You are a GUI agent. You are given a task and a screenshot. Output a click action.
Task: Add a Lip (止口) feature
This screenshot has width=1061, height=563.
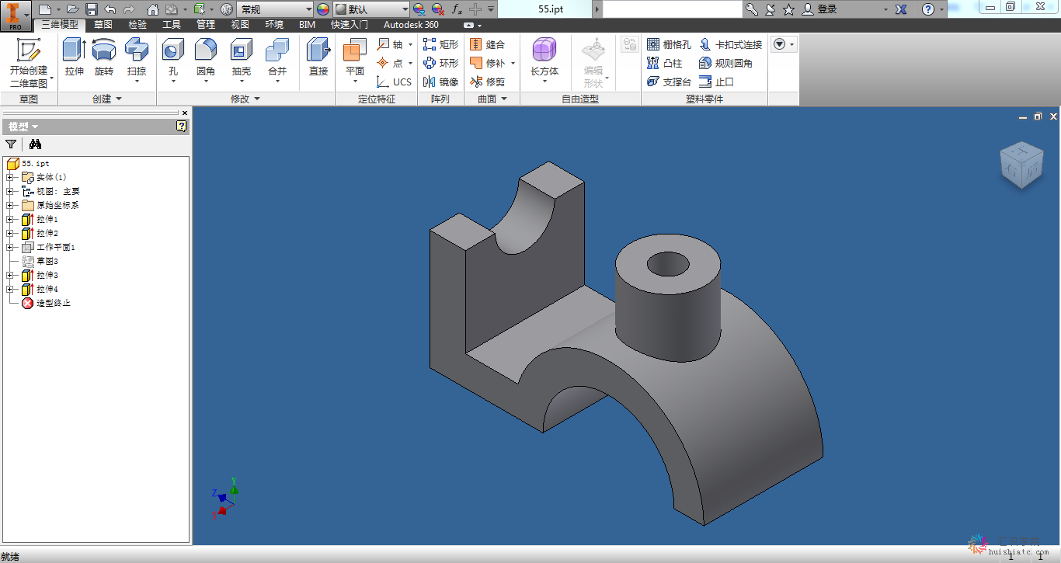coord(716,82)
